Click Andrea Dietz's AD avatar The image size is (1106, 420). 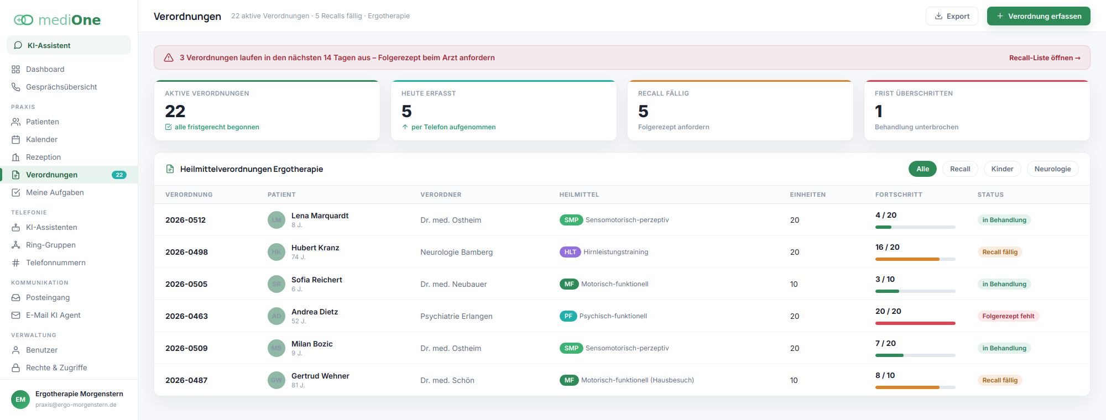point(276,316)
